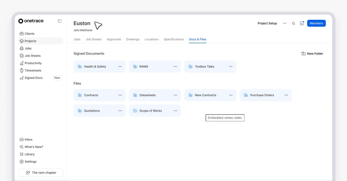
Task: Switch to the Drawings tab
Action: pyautogui.click(x=133, y=39)
